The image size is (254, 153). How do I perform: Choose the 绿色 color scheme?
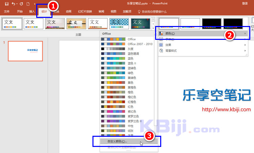(127, 73)
